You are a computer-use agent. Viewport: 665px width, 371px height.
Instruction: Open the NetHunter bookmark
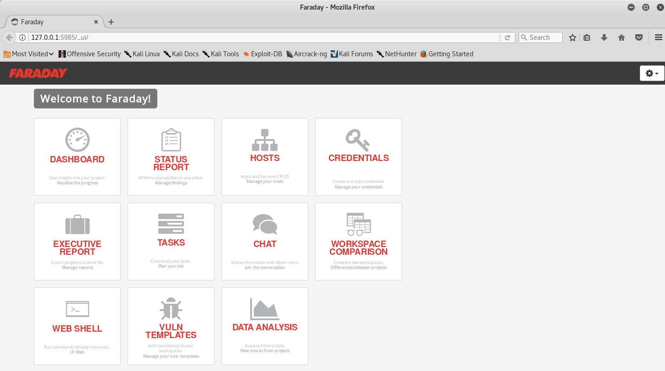coord(397,54)
